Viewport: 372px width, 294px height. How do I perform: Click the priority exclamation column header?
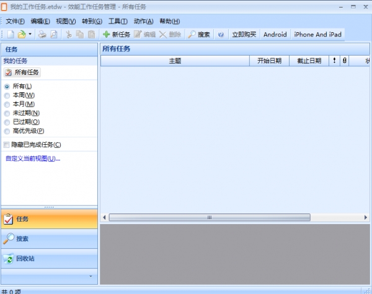(x=334, y=61)
